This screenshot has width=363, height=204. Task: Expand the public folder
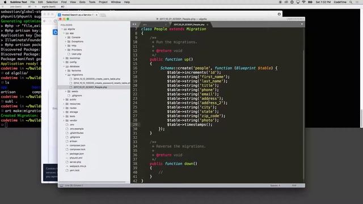[x=64, y=100]
